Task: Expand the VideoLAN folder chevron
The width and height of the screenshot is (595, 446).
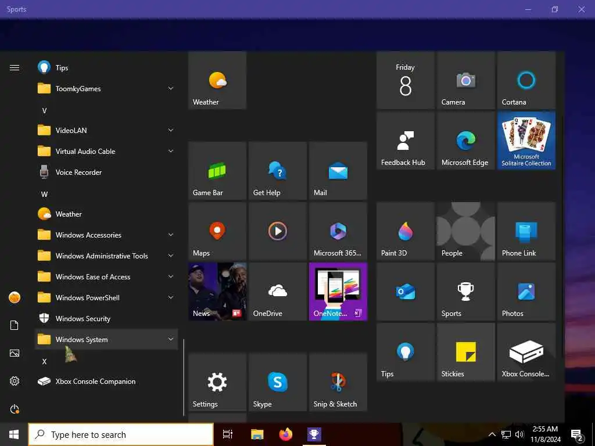Action: pyautogui.click(x=171, y=130)
